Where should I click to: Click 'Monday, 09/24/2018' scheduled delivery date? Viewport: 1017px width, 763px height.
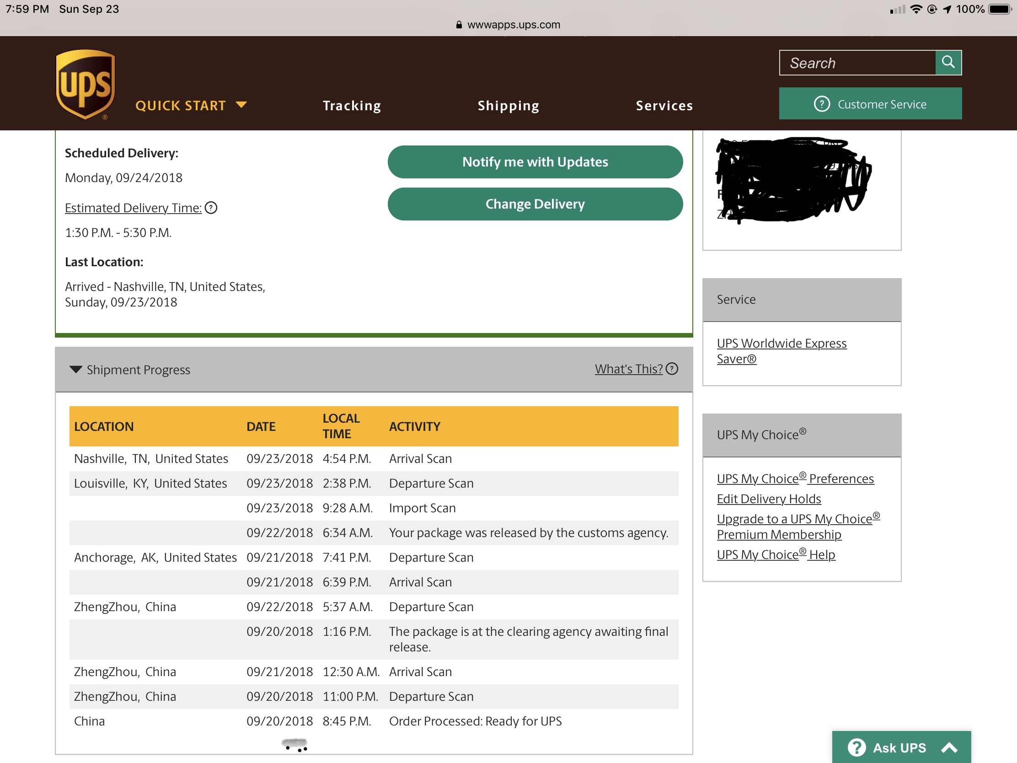click(123, 177)
